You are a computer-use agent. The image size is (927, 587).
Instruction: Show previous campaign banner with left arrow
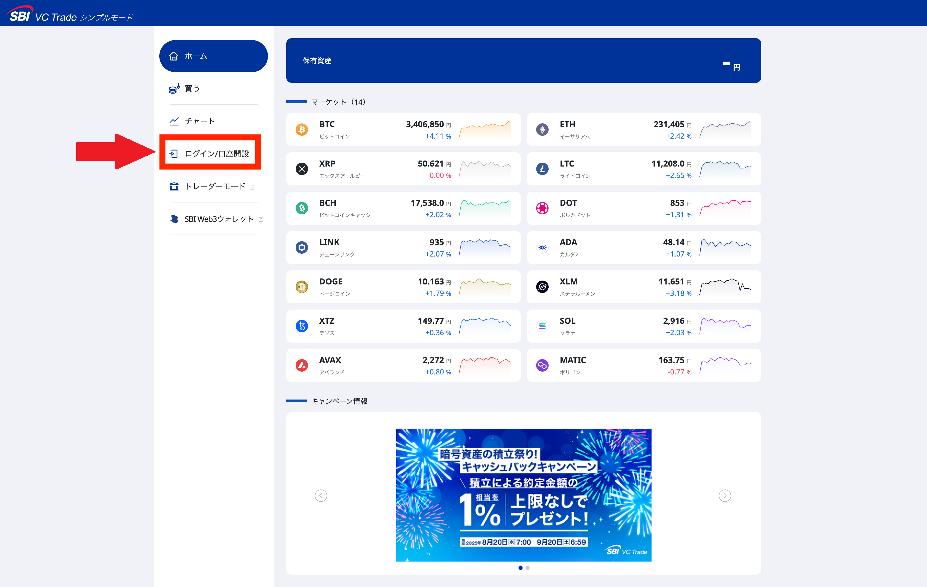(321, 496)
